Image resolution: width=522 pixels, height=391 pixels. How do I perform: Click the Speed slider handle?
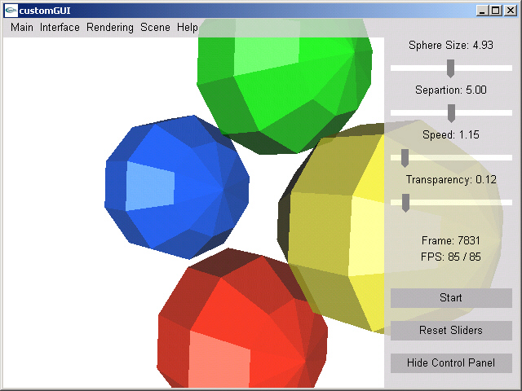405,158
